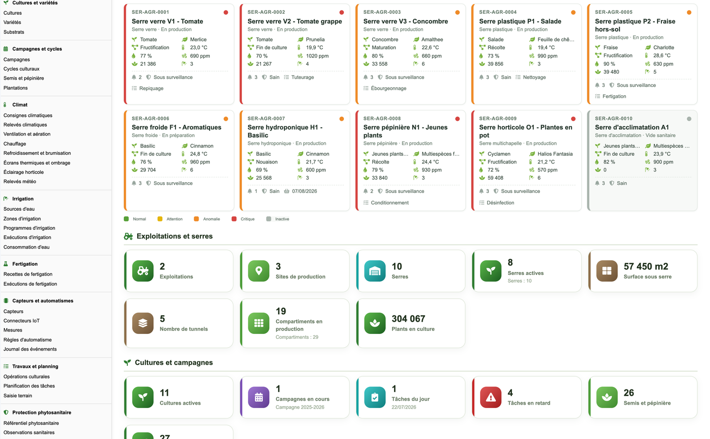Click the warning triangle icon on Tâches en retard

coord(491,398)
